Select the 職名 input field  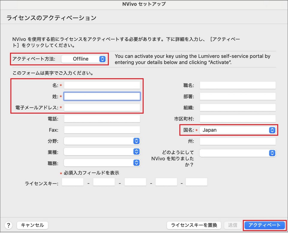tap(238, 85)
